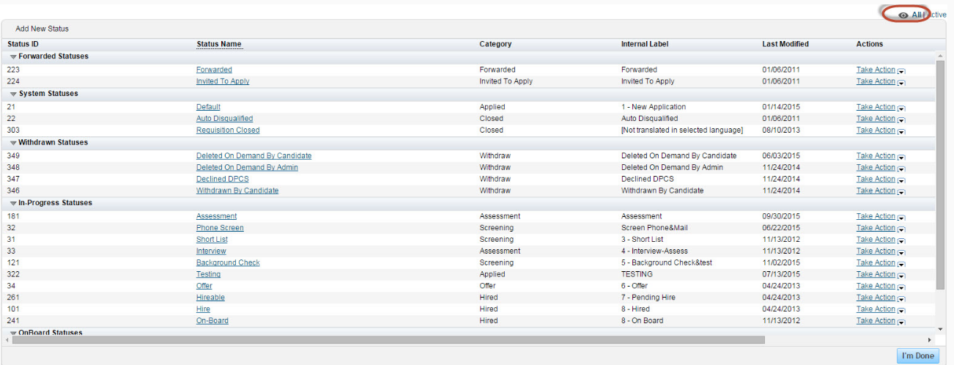Show All statuses filter
Screen dimensions: 954x365
[916, 15]
